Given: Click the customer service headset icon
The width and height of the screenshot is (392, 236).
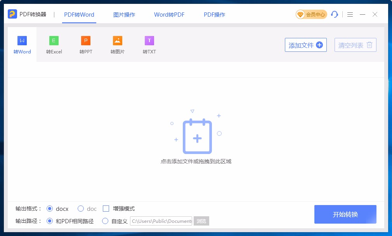Looking at the screenshot, I should 335,14.
